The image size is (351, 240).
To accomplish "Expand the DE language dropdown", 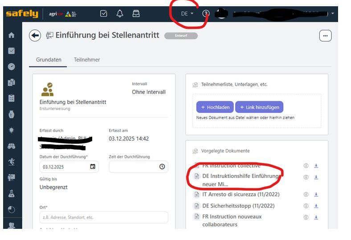I will pos(187,14).
